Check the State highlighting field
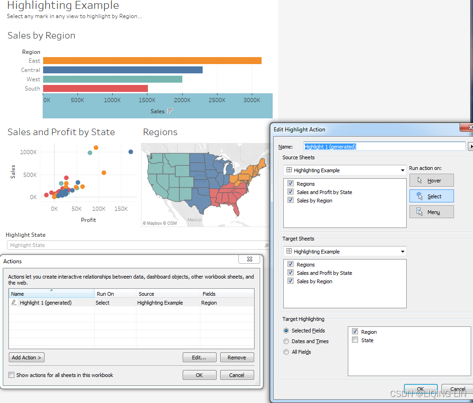The width and height of the screenshot is (473, 403). pos(355,340)
